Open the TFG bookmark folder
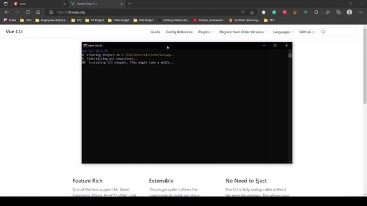367x206 pixels. (269, 21)
